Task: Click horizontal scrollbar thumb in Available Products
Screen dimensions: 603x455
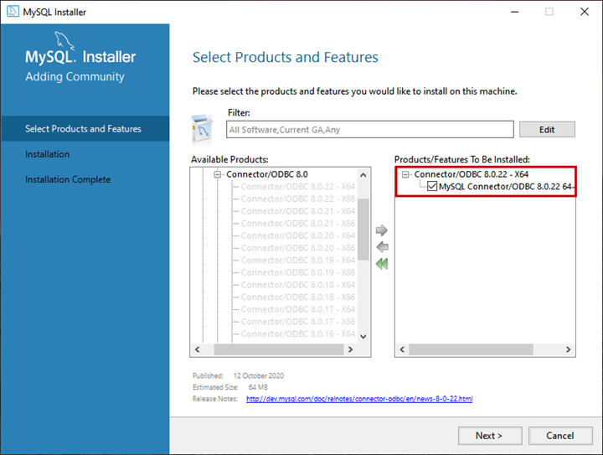Action: click(x=278, y=349)
